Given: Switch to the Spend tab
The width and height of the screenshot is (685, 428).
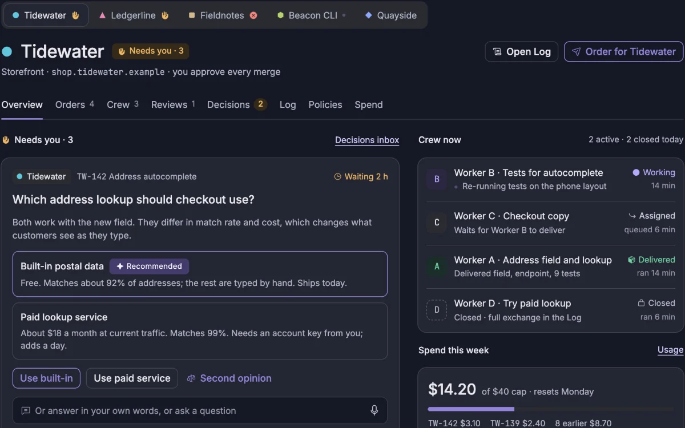Looking at the screenshot, I should pyautogui.click(x=369, y=104).
